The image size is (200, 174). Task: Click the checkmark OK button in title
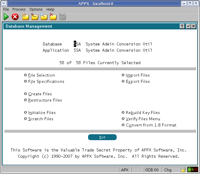pos(188,26)
